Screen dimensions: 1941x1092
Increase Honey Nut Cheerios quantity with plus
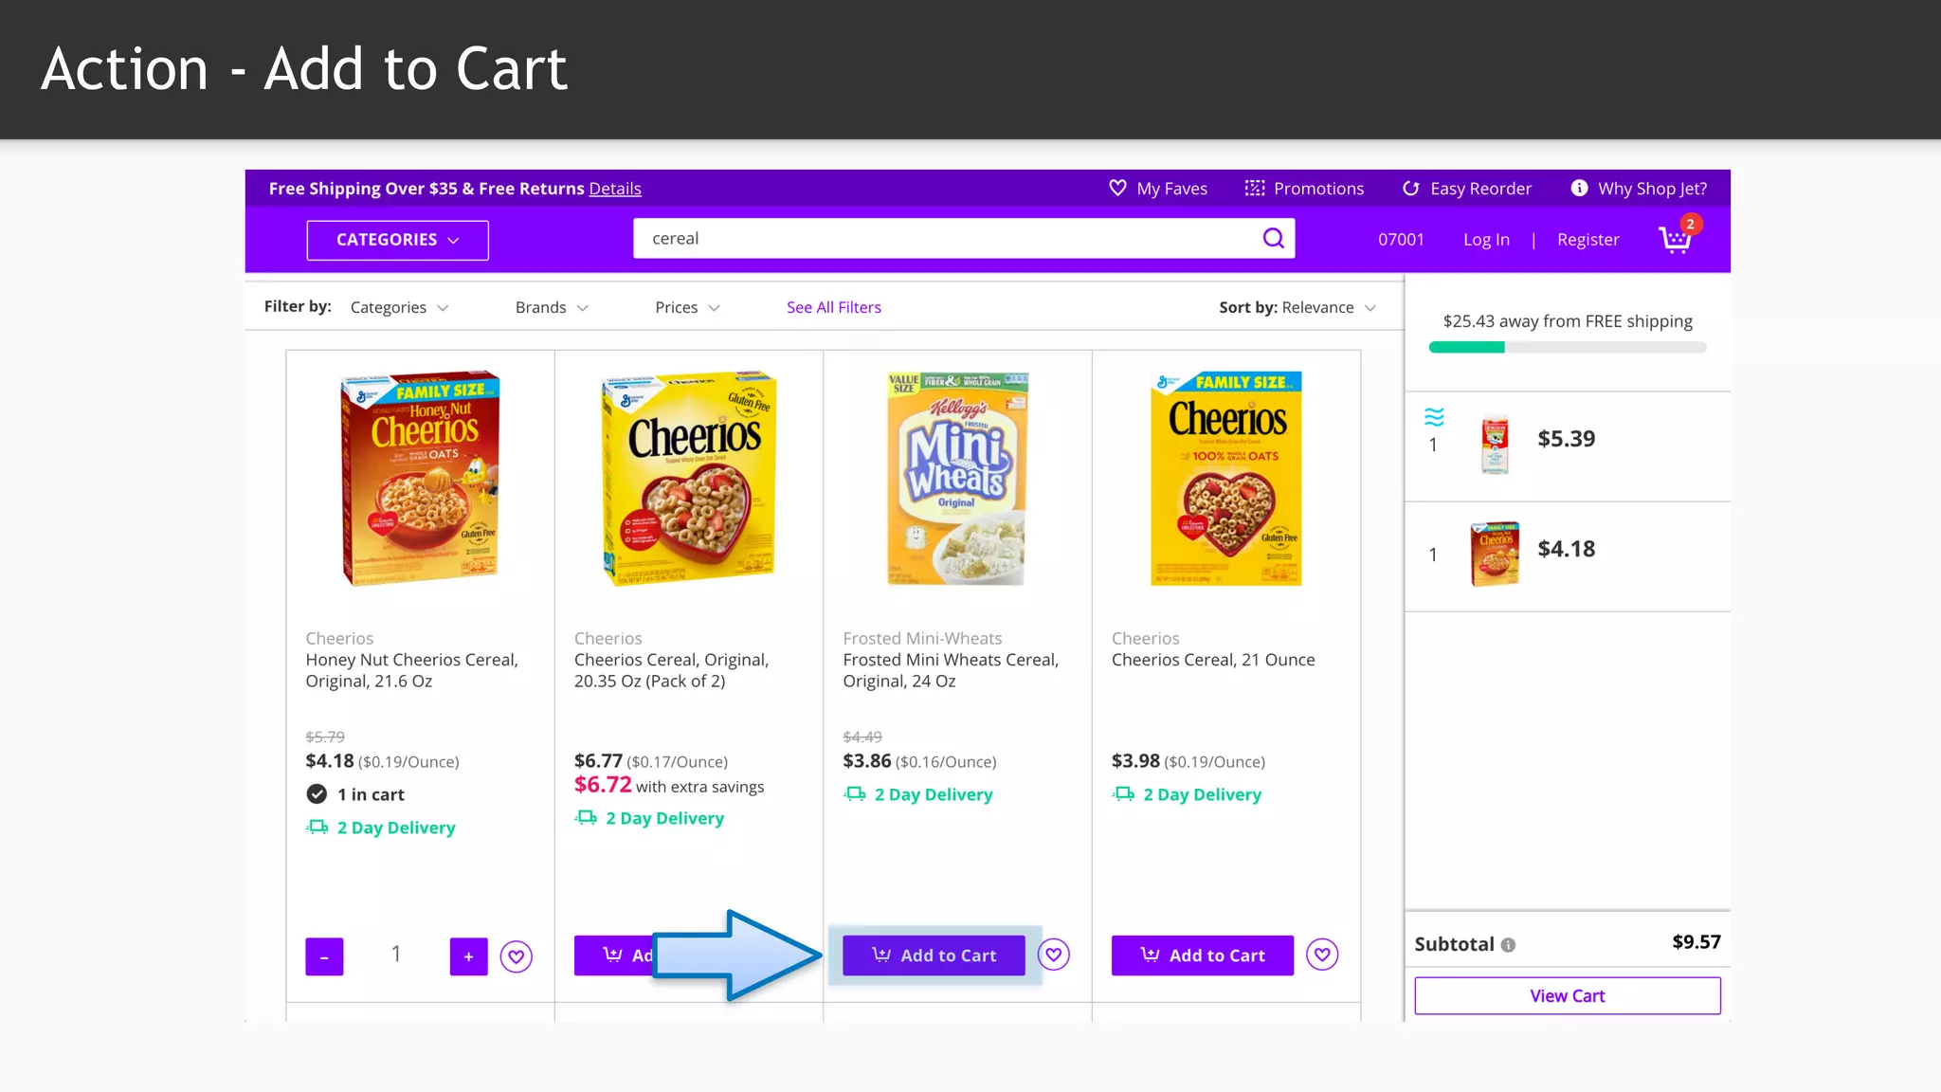click(x=468, y=956)
